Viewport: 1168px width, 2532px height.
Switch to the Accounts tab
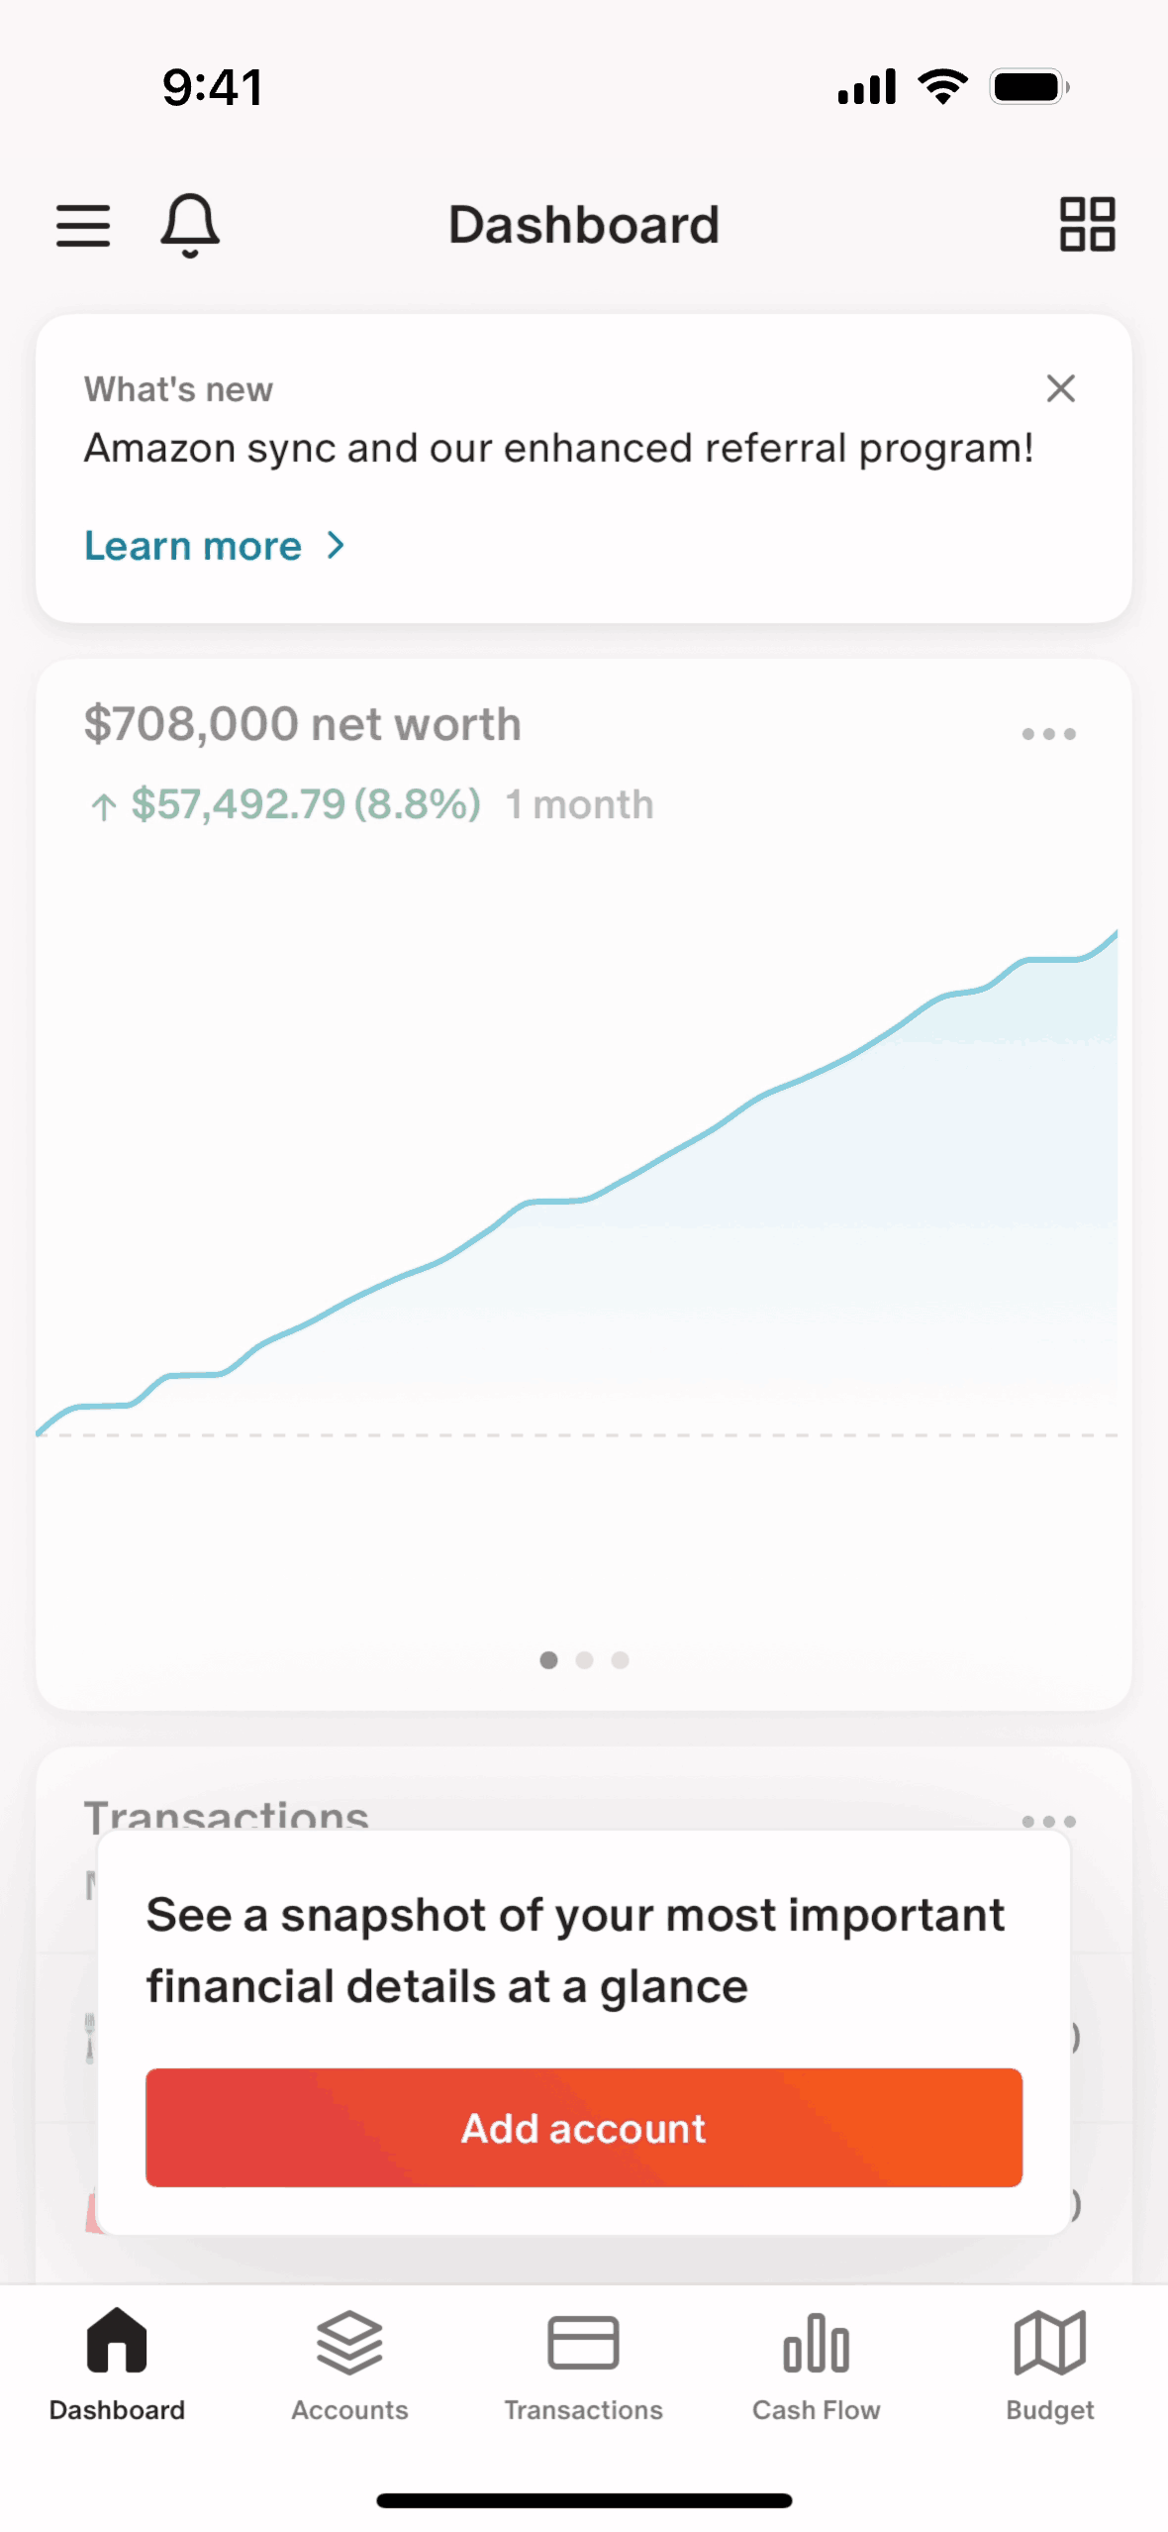pyautogui.click(x=349, y=2364)
